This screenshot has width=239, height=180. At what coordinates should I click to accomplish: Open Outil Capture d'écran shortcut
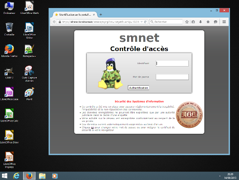point(29,74)
